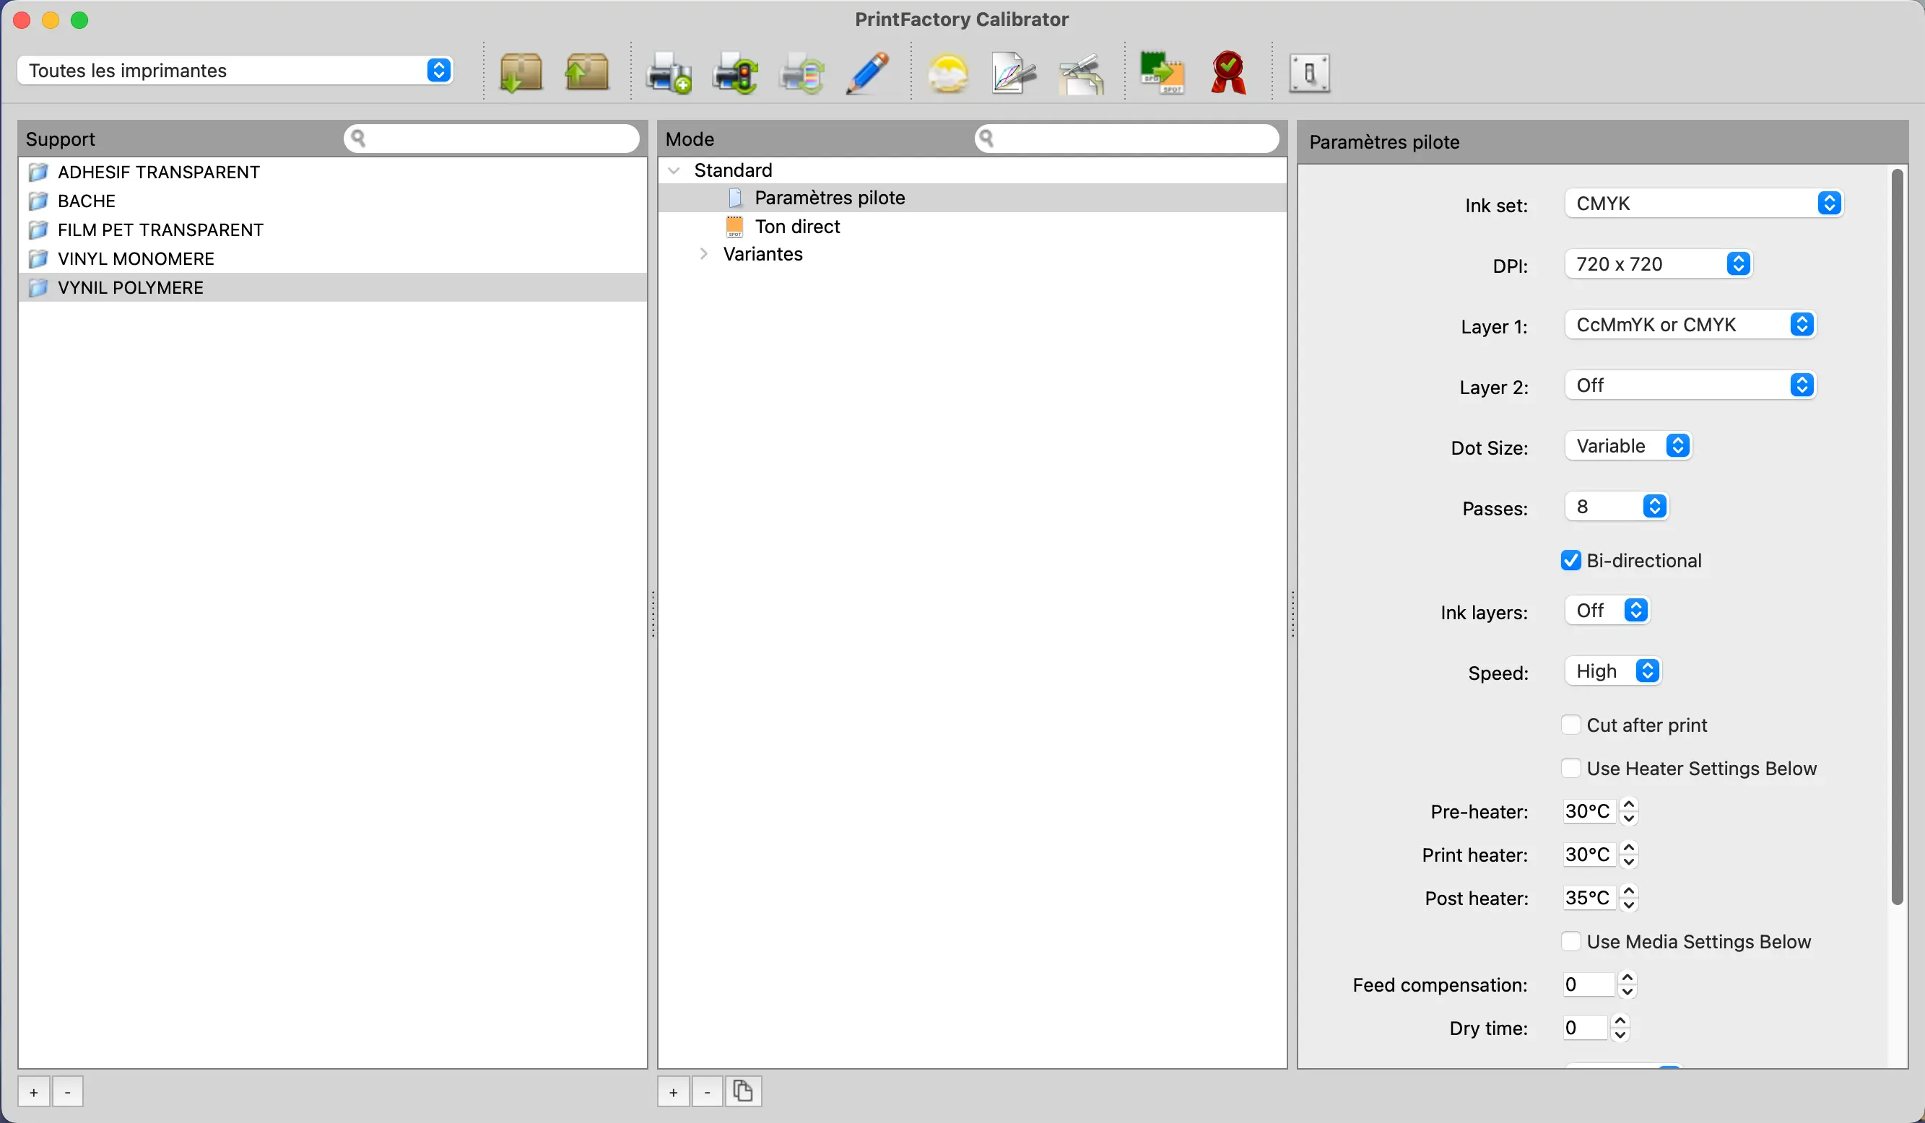The image size is (1925, 1123).
Task: Click the folder icon beside FILM PET TRANSPARENT
Action: 38,230
